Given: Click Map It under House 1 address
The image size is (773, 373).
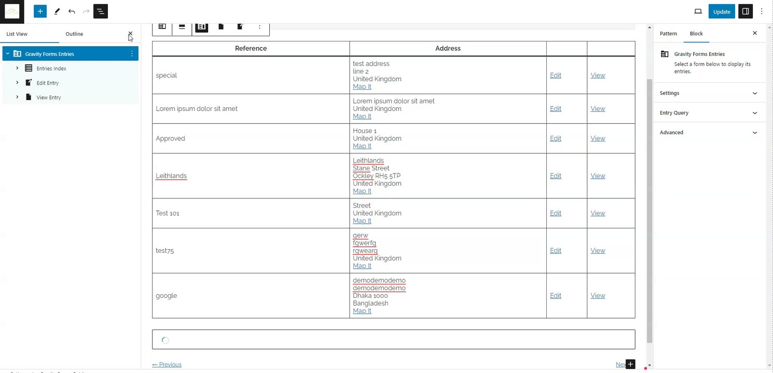Looking at the screenshot, I should [362, 146].
